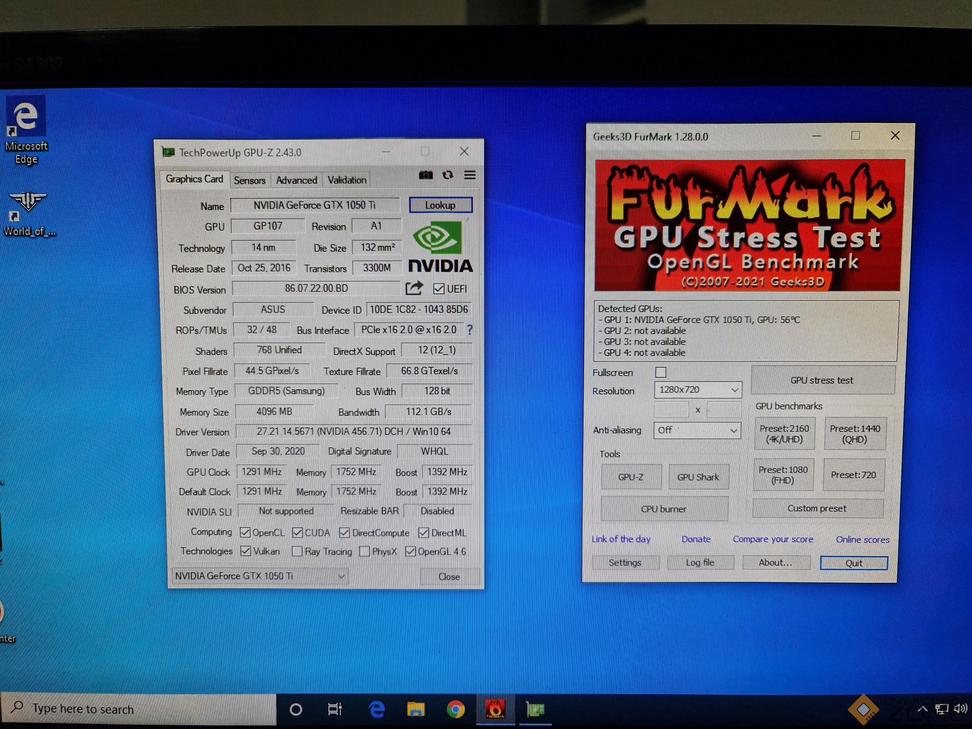Open FurMark Log file
The height and width of the screenshot is (729, 972).
coord(701,563)
